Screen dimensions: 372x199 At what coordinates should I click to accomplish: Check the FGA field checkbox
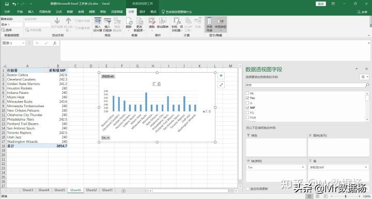(x=247, y=118)
